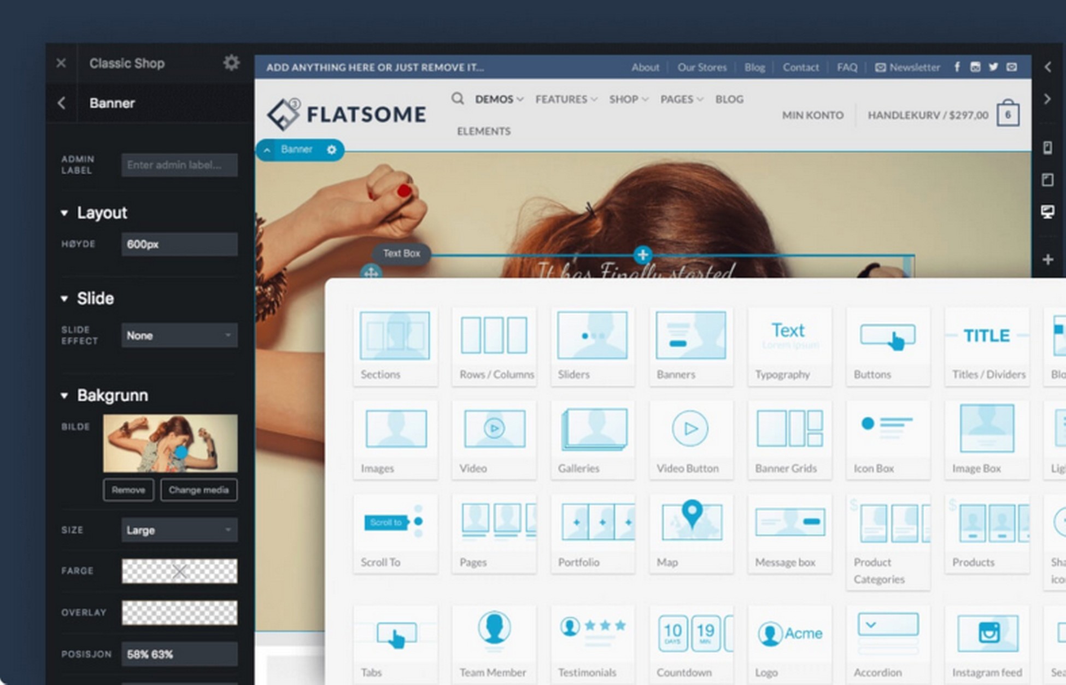The image size is (1066, 685).
Task: Switch to desktop preview icon
Action: point(1047,211)
